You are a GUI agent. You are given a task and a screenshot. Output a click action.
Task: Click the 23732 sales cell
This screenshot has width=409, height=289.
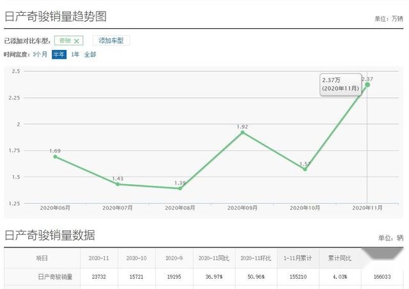tap(99, 277)
